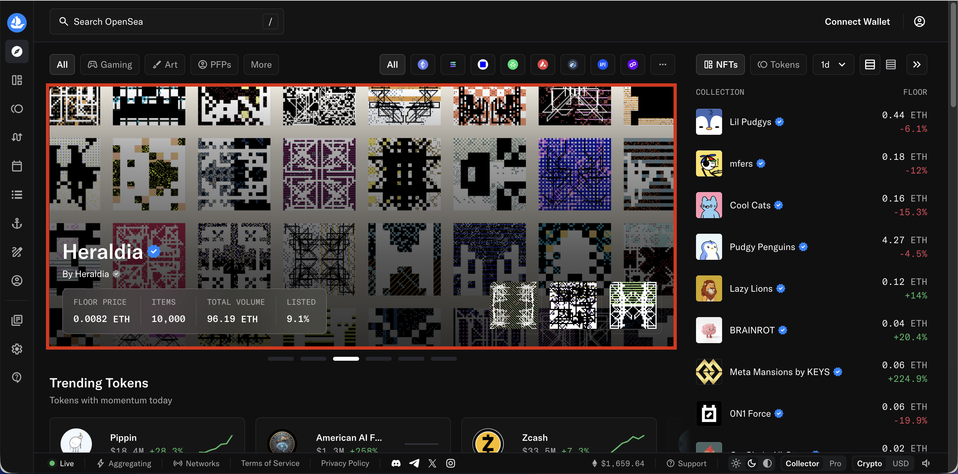Filter by Avalanche red chain icon
958x474 pixels.
[543, 65]
